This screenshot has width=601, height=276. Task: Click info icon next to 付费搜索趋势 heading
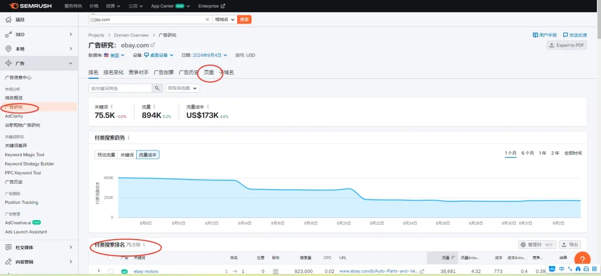pyautogui.click(x=129, y=137)
